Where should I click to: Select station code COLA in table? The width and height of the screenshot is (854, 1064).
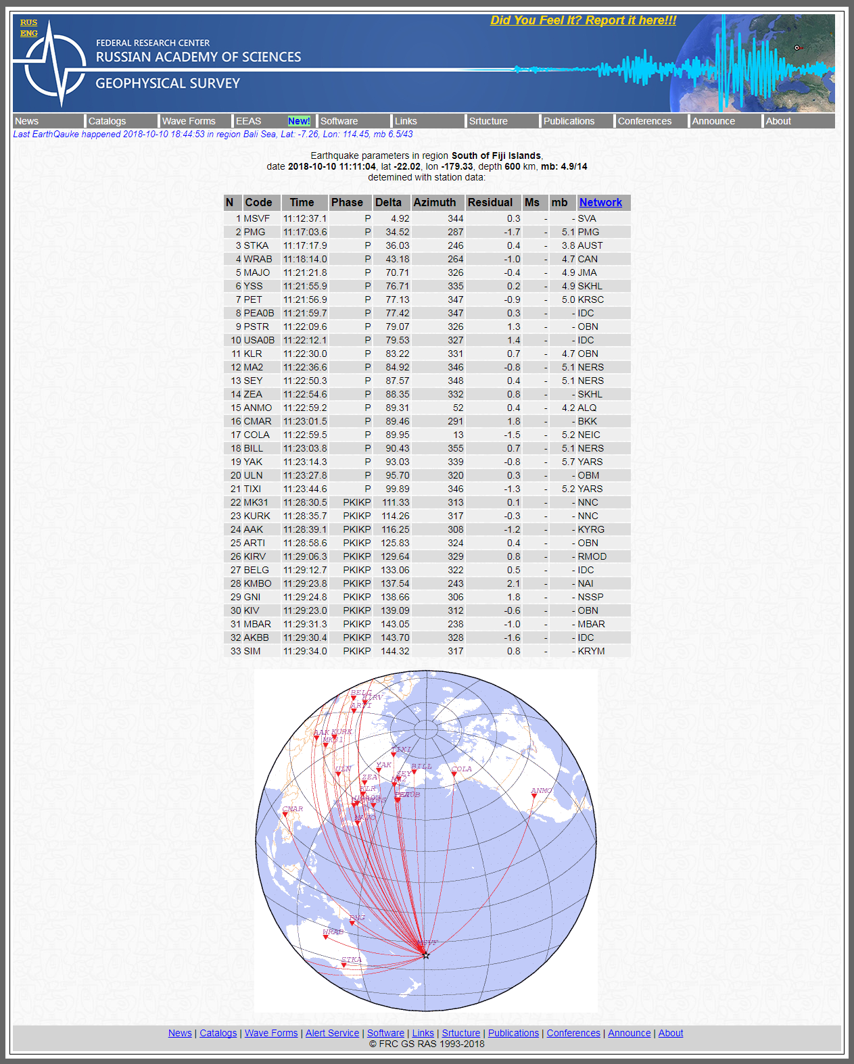[x=257, y=435]
